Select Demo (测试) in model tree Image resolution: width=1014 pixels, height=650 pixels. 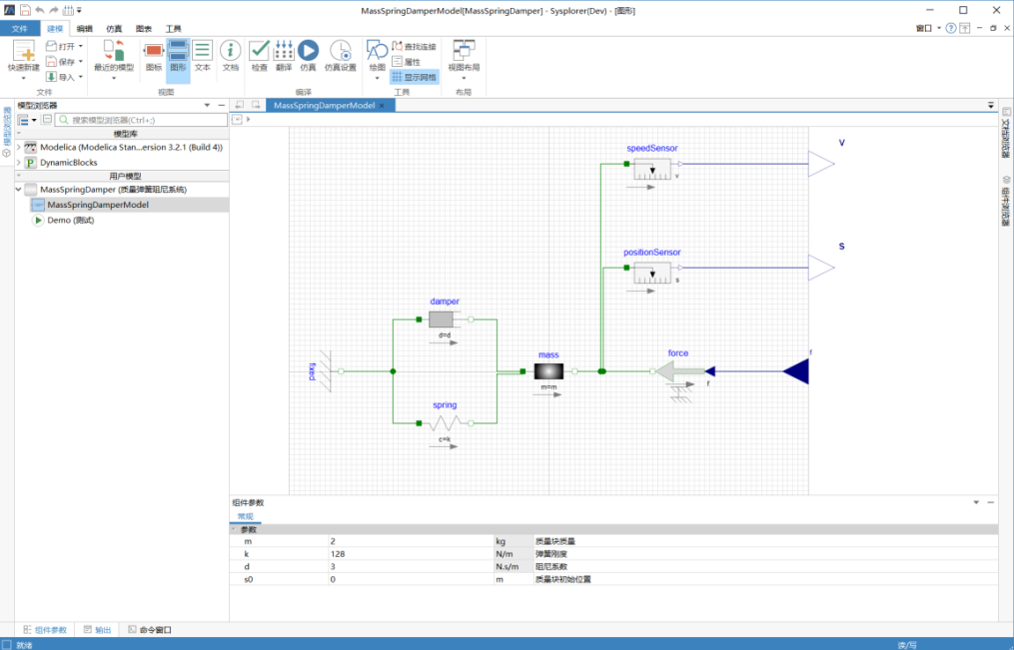pyautogui.click(x=71, y=221)
